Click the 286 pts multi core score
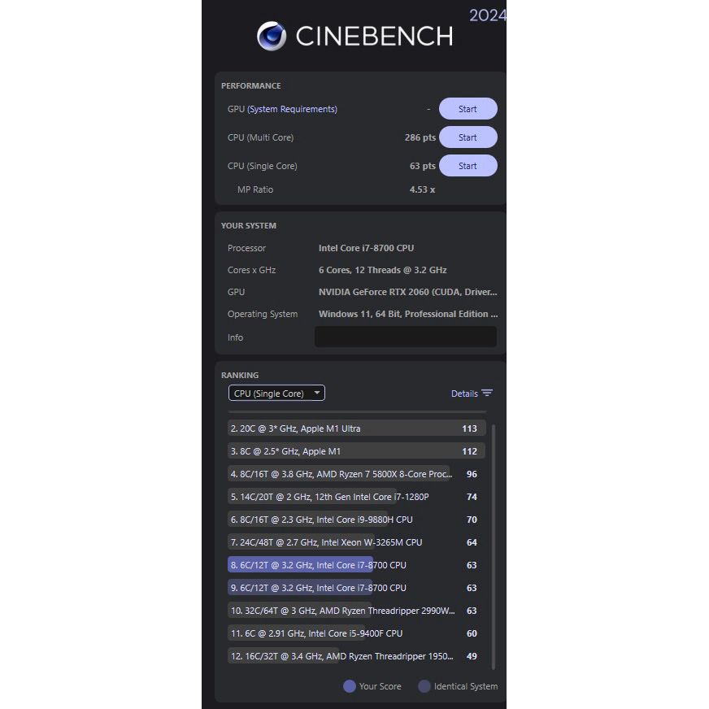The height and width of the screenshot is (709, 709). (420, 137)
